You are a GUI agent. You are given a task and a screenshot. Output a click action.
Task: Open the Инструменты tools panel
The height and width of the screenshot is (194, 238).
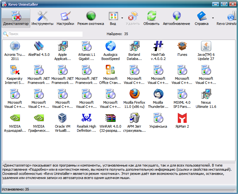[x=42, y=18]
